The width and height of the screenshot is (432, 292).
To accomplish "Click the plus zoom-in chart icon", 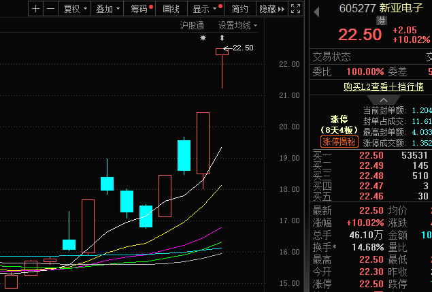I will [x=36, y=9].
